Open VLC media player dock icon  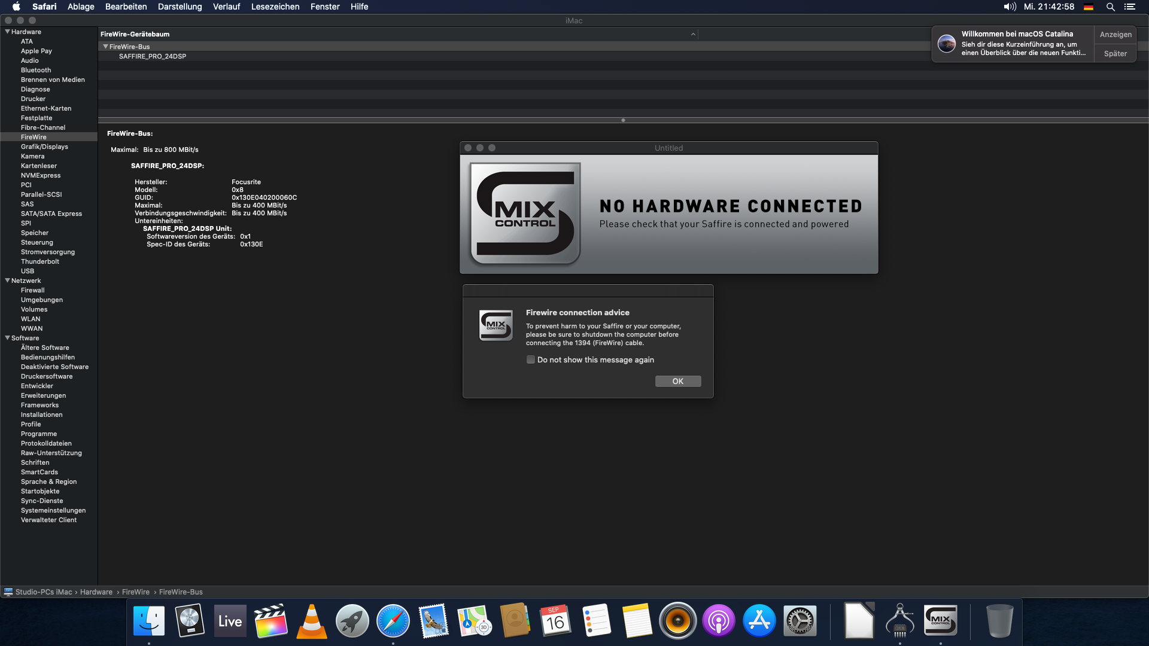click(312, 621)
